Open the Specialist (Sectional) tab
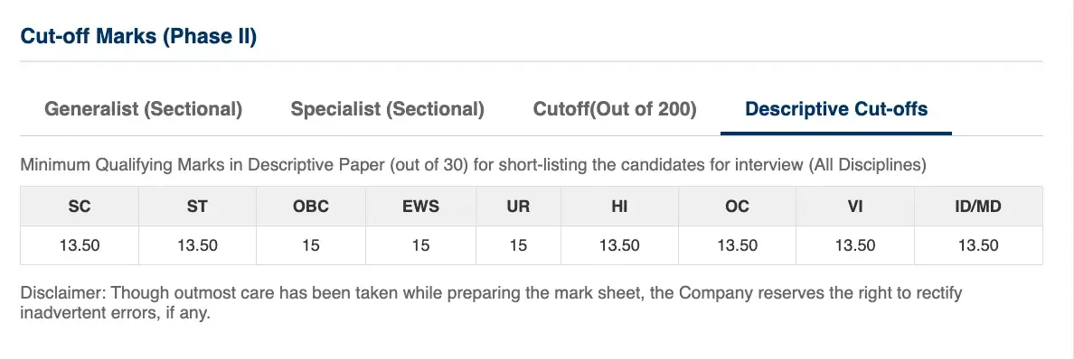 coord(387,109)
